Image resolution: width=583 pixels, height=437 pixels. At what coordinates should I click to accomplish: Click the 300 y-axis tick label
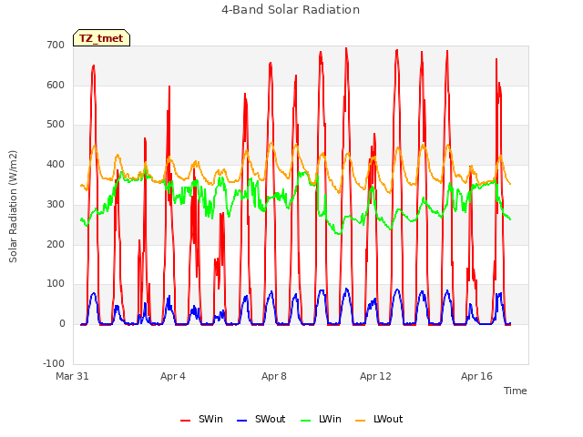pyautogui.click(x=56, y=204)
